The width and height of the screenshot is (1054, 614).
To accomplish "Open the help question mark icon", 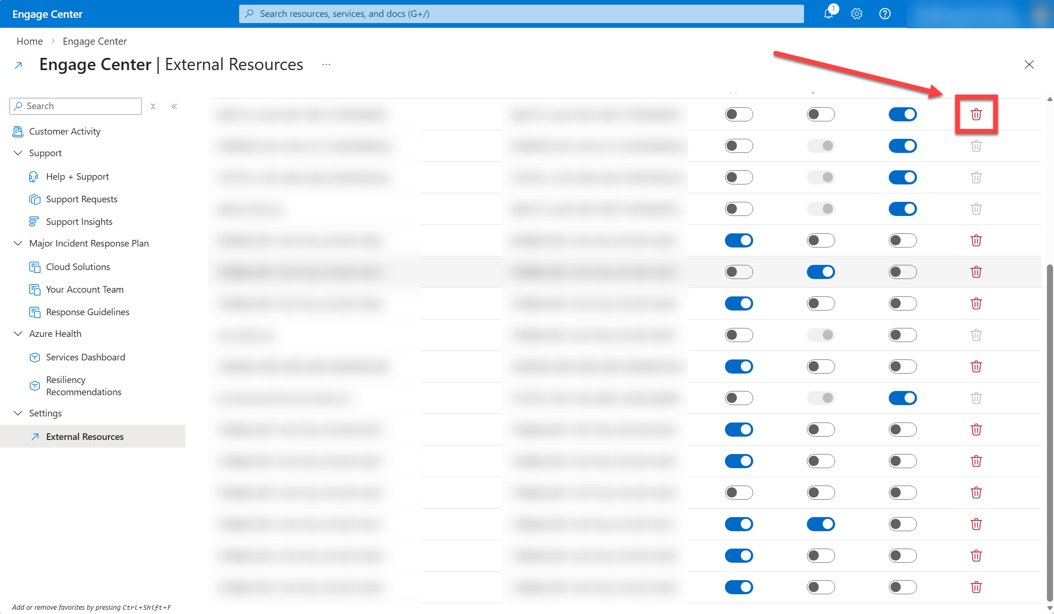I will pyautogui.click(x=885, y=14).
